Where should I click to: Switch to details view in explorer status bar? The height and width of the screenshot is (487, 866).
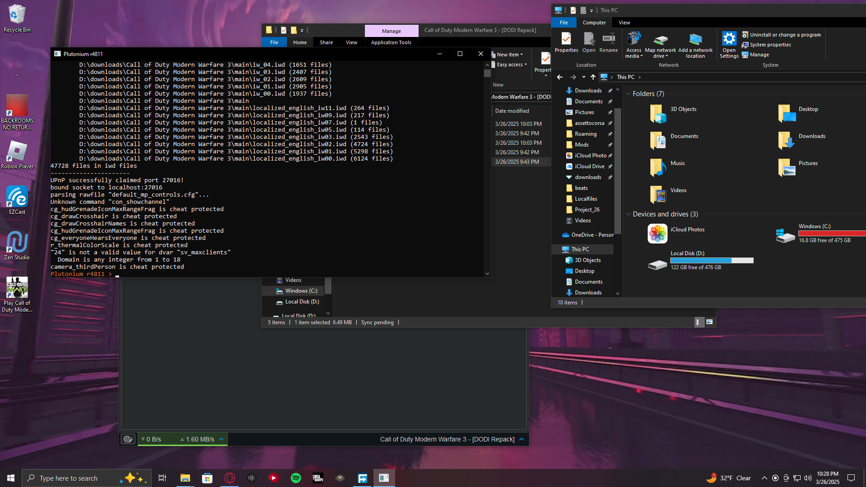699,322
